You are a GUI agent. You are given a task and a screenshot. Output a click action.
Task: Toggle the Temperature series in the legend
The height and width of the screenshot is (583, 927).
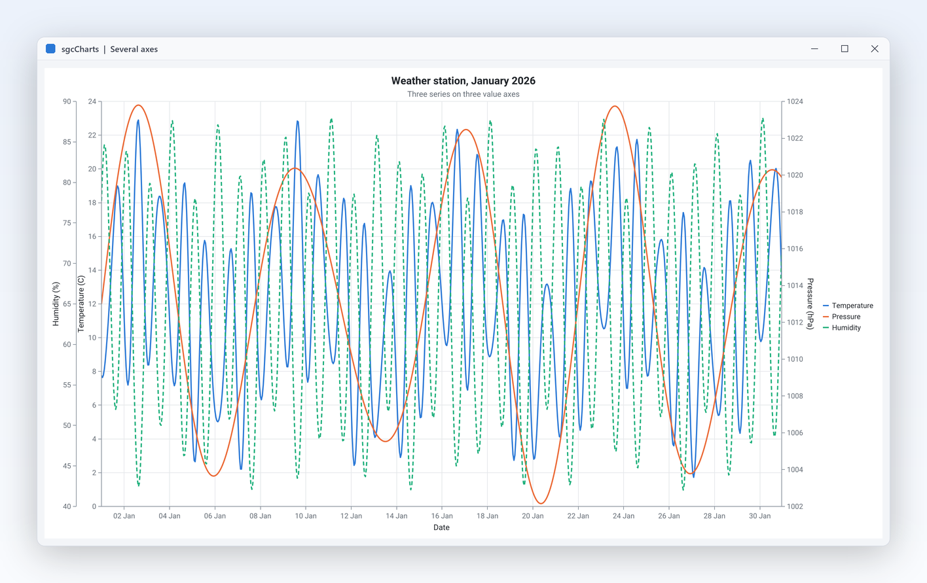tap(848, 306)
